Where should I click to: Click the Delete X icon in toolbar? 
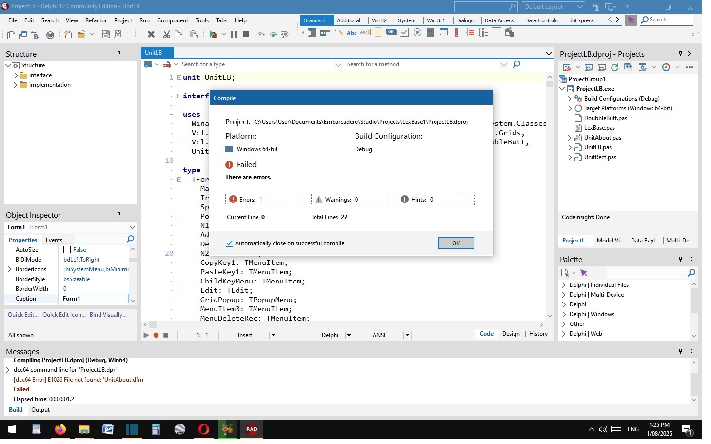coord(151,34)
